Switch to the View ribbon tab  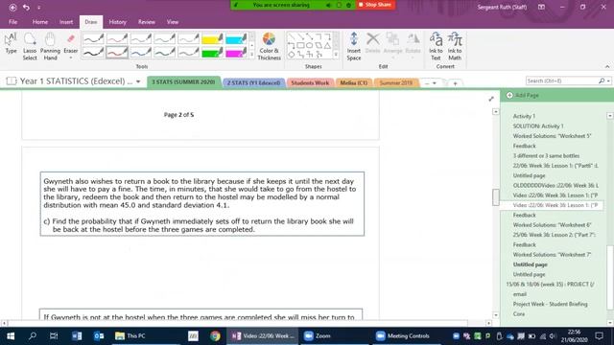point(173,22)
